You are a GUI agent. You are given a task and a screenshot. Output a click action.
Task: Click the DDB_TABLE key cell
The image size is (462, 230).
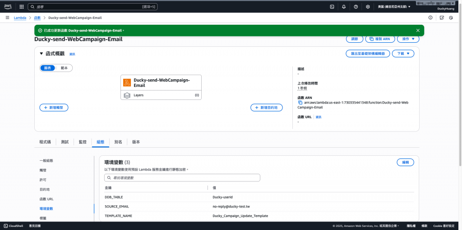[114, 197]
